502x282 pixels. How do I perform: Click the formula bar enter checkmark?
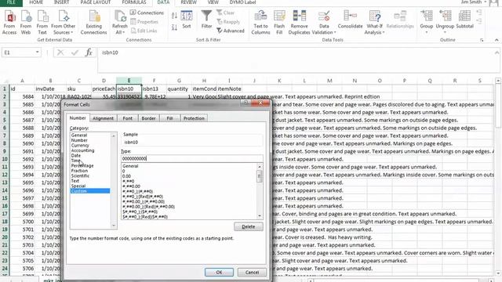pyautogui.click(x=75, y=52)
